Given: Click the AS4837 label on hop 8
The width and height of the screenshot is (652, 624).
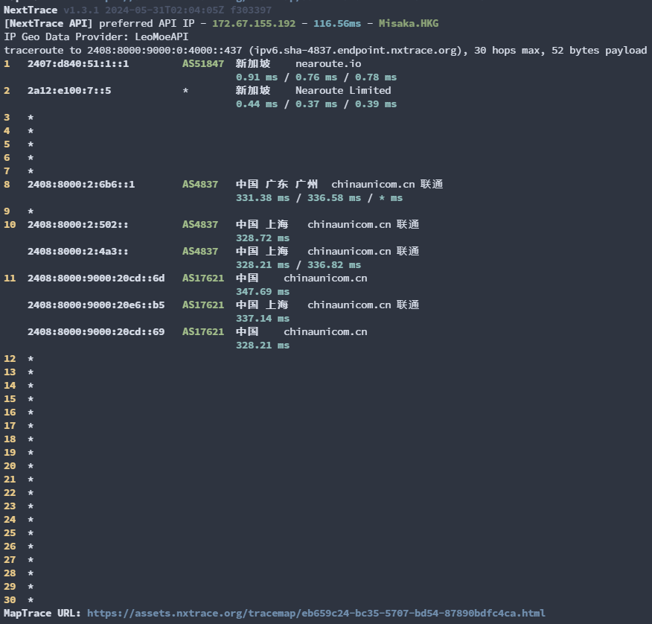Looking at the screenshot, I should 200,184.
